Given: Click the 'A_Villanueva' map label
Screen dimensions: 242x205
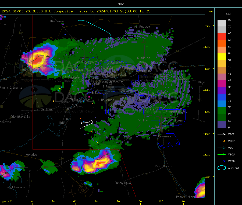Looking at the screenshot, I should (x=140, y=27).
